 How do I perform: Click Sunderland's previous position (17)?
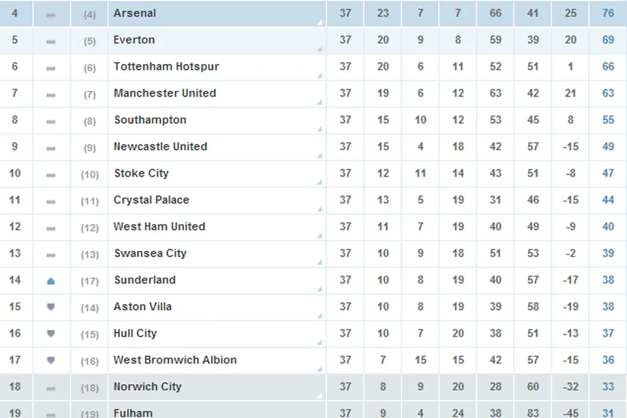point(90,281)
